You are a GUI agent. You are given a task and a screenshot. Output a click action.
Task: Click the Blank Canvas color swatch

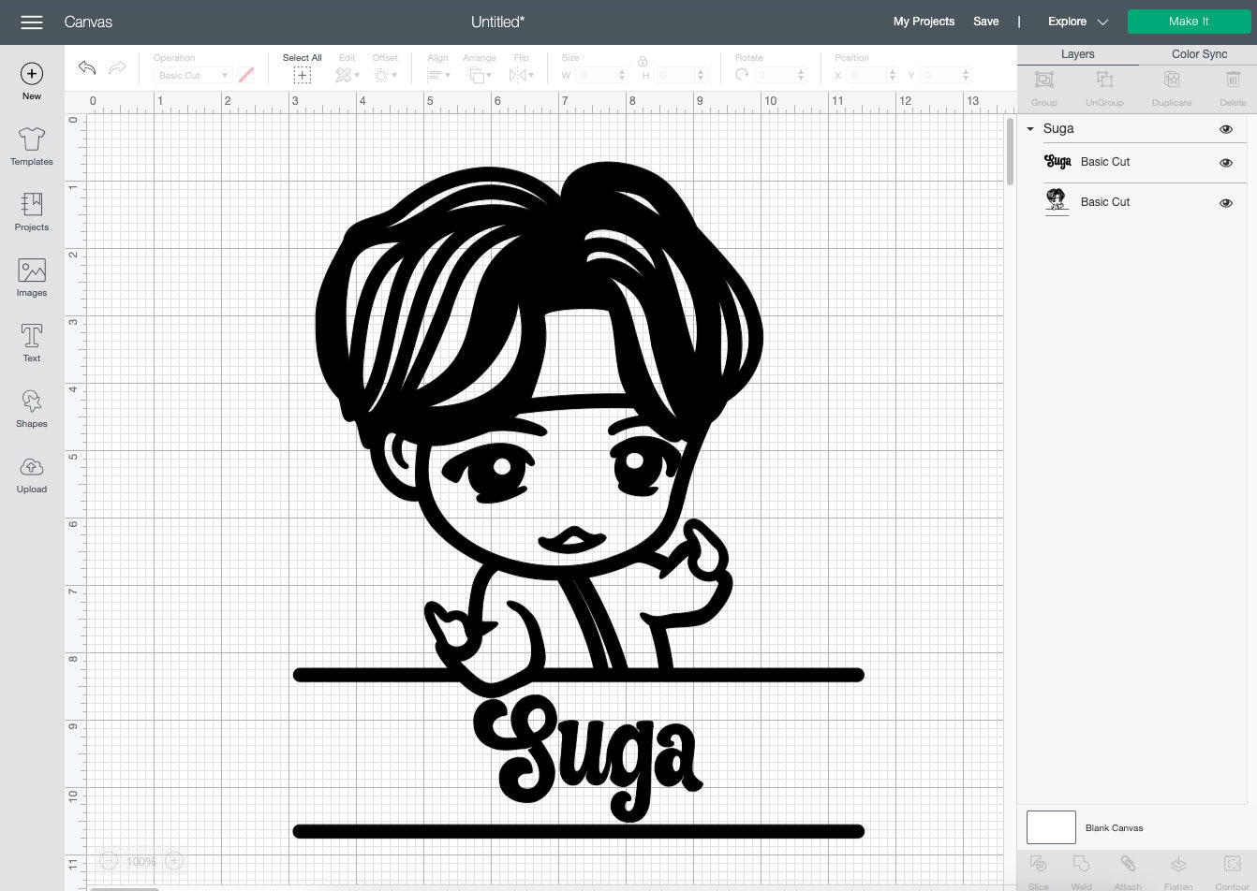click(x=1051, y=827)
